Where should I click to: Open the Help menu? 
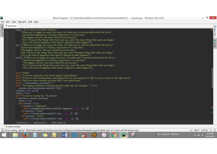pos(36,22)
